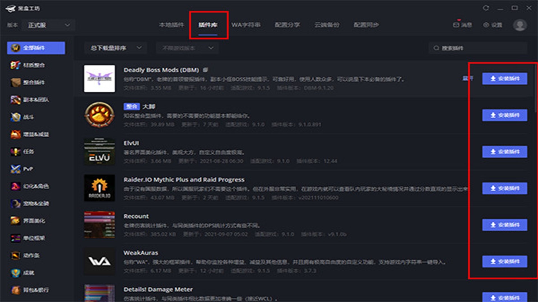This screenshot has width=538, height=302.
Task: Choose the 任务 quest category icon
Action: pos(16,152)
